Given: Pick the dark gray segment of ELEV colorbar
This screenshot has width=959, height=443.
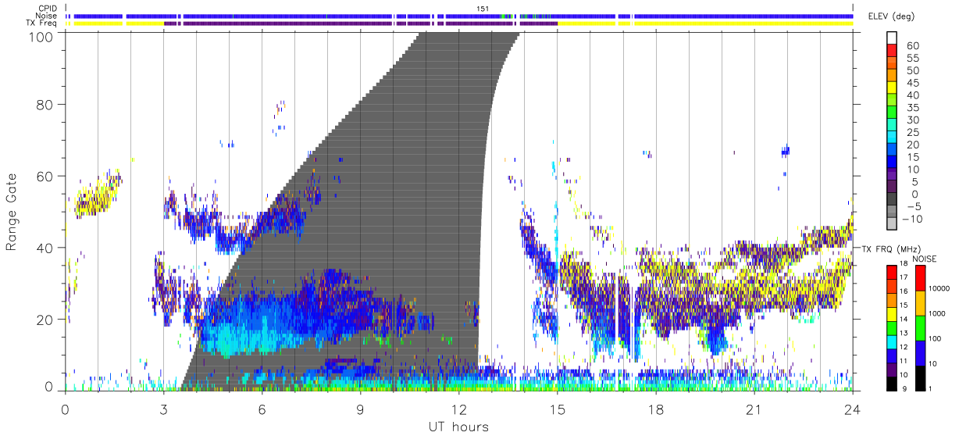Looking at the screenshot, I should pos(893,199).
